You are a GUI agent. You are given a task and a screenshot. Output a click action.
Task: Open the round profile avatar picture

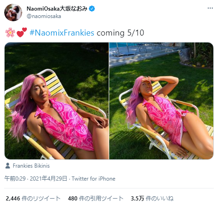click(13, 12)
